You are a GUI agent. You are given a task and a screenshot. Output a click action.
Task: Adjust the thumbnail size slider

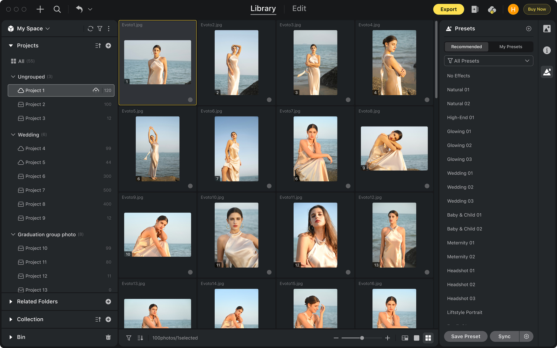coord(362,338)
